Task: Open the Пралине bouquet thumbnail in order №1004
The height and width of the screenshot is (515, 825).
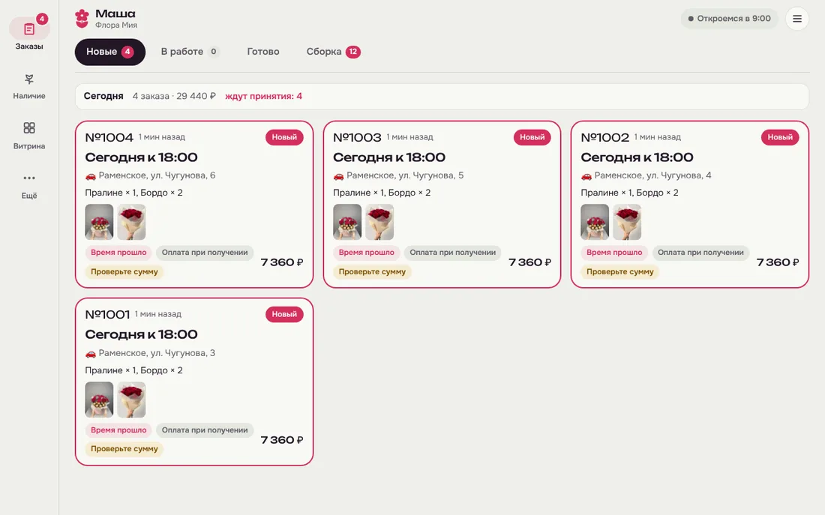Action: click(100, 222)
